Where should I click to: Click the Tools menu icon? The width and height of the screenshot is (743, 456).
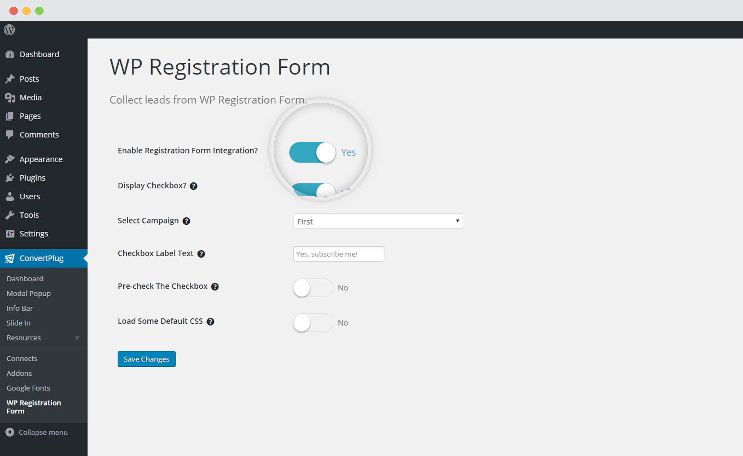pos(10,214)
